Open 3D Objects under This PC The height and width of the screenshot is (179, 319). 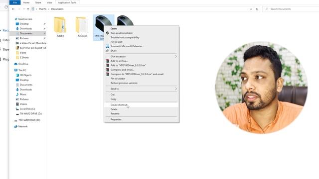tap(25, 75)
